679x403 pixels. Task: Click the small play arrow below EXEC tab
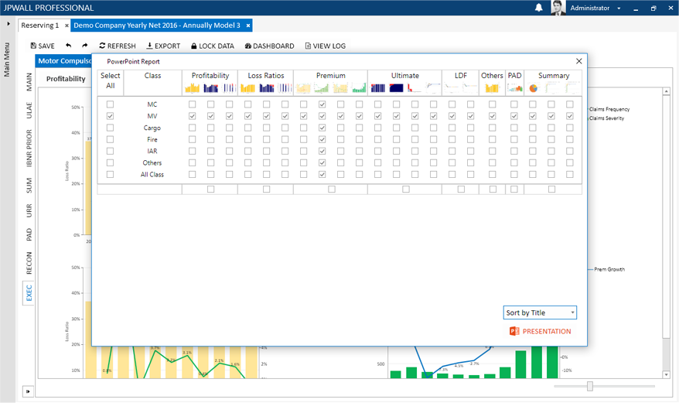[x=28, y=391]
